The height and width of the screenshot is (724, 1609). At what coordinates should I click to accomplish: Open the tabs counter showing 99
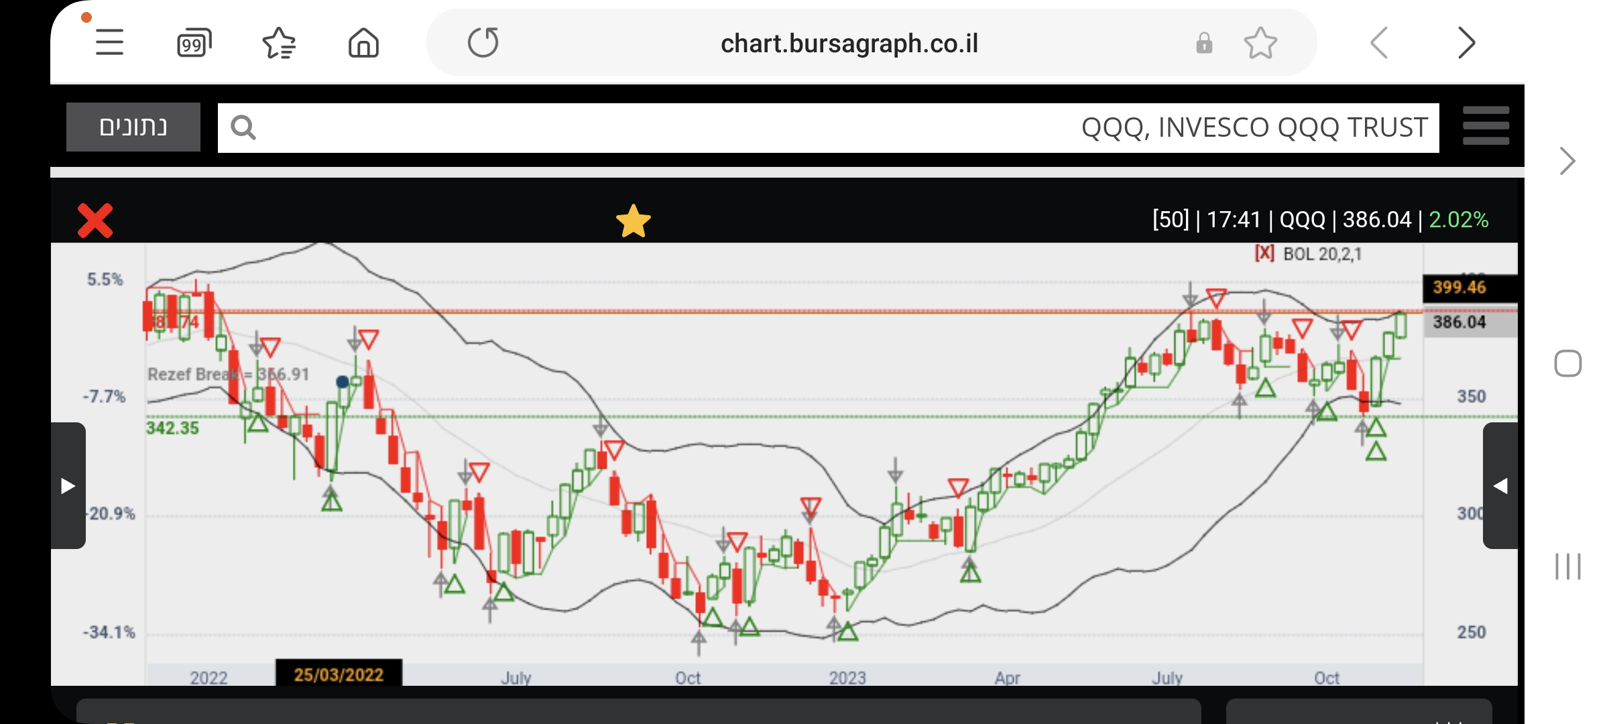(194, 44)
